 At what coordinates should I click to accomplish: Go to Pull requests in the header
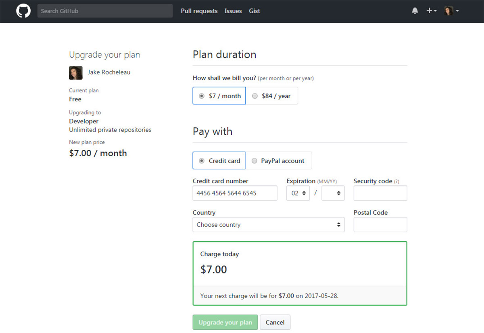(199, 11)
